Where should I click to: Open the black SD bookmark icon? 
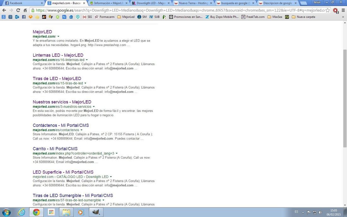[x=44, y=17]
